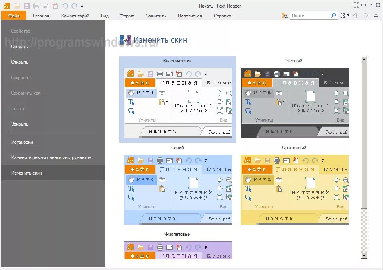Image resolution: width=383 pixels, height=270 pixels.
Task: Switch to the Поделиться tab
Action: pyautogui.click(x=190, y=16)
